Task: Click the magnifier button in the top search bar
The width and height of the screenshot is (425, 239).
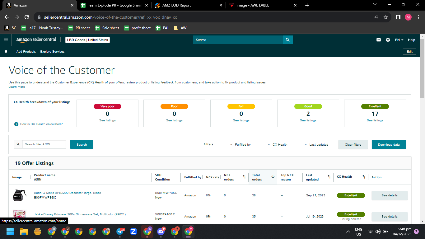Action: pyautogui.click(x=287, y=40)
